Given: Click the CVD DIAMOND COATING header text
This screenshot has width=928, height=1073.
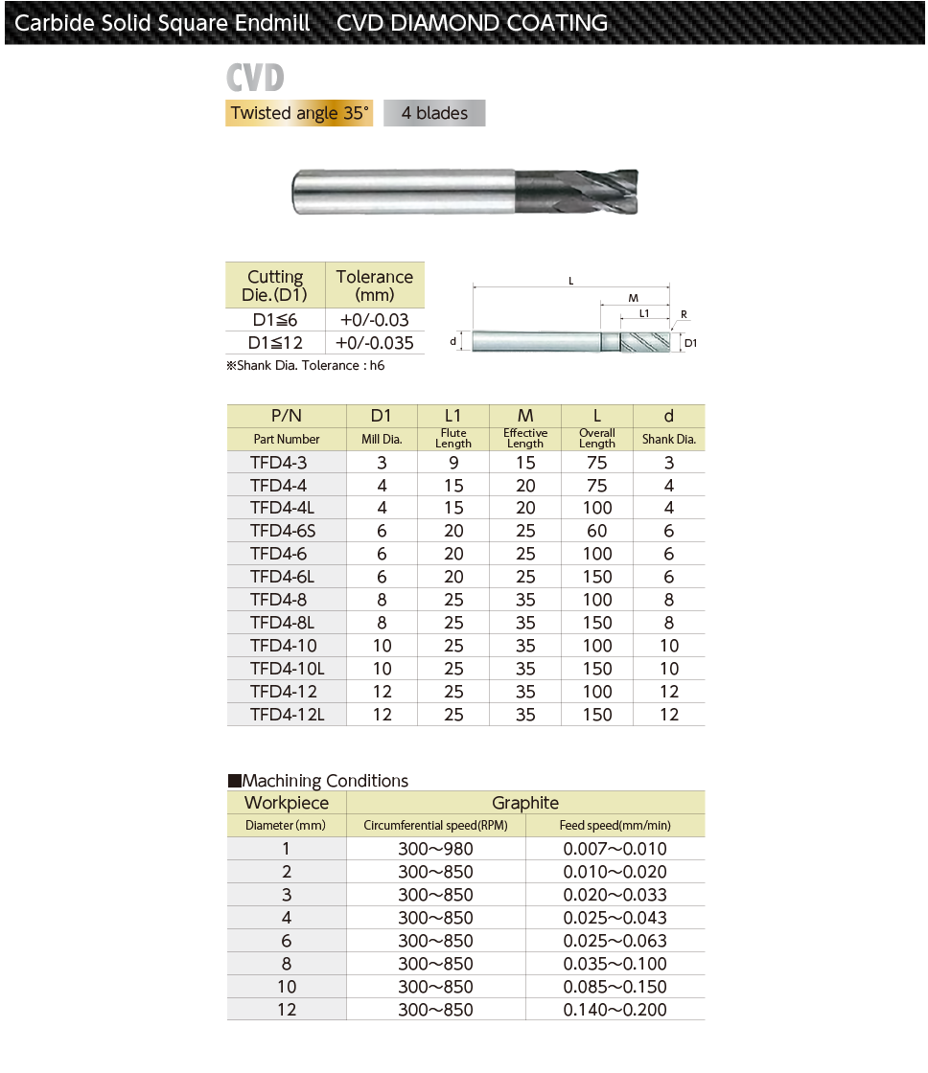Looking at the screenshot, I should pyautogui.click(x=472, y=23).
